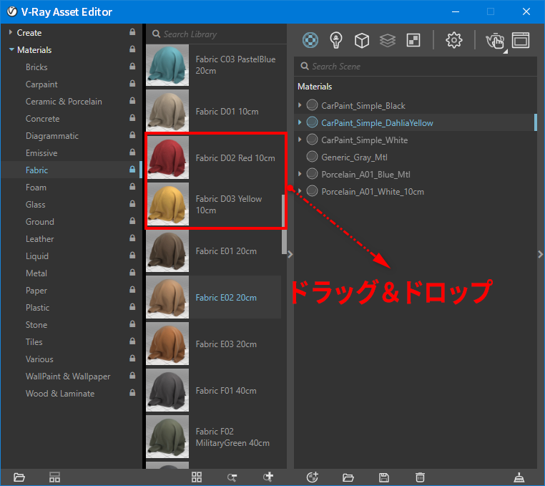This screenshot has height=486, width=545.
Task: Toggle the lock beside Bricks category
Action: [x=132, y=66]
